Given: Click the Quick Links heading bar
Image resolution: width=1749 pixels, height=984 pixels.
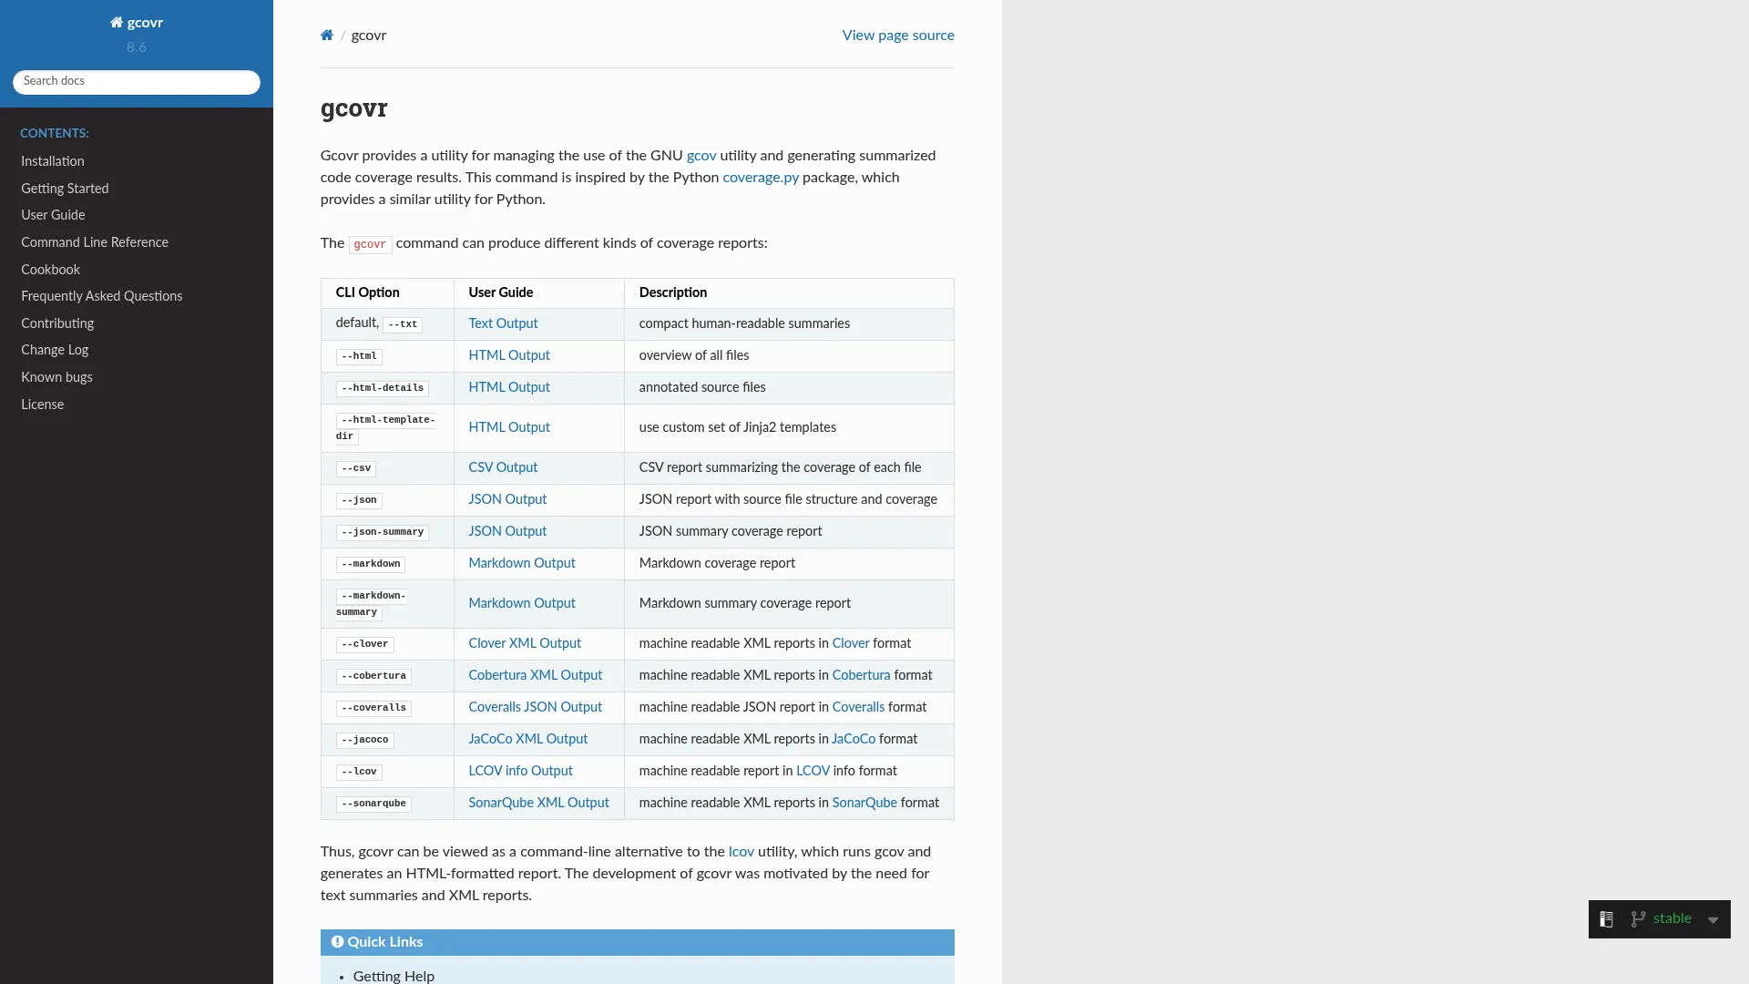Looking at the screenshot, I should (x=638, y=942).
